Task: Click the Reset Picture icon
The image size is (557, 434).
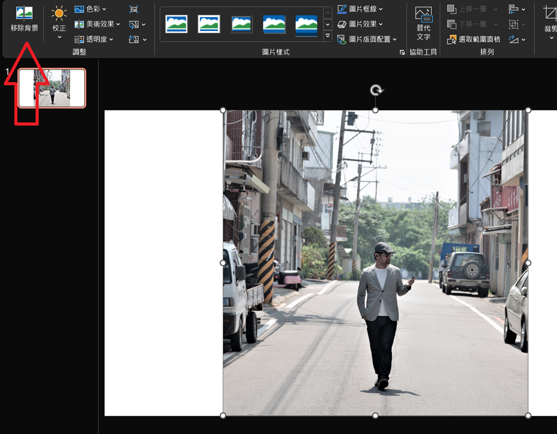Action: pyautogui.click(x=134, y=39)
